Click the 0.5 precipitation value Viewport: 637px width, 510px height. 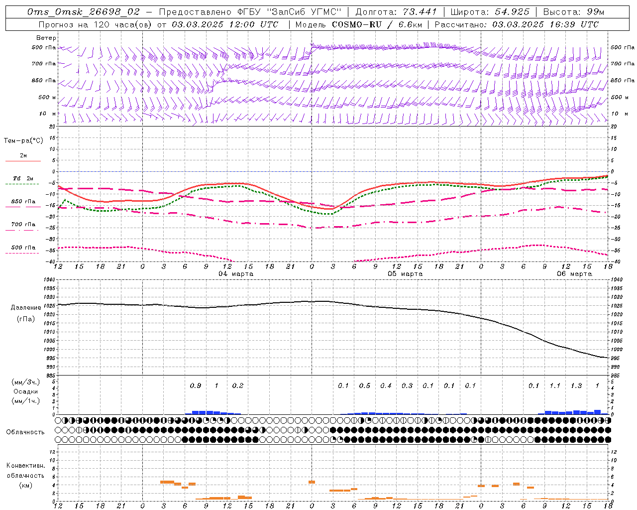tap(365, 386)
